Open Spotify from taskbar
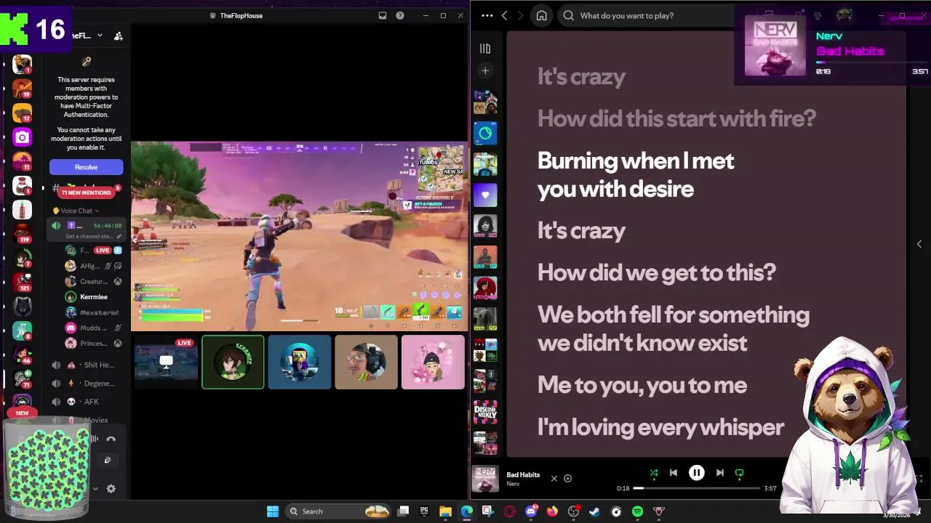This screenshot has height=523, width=931. (637, 511)
